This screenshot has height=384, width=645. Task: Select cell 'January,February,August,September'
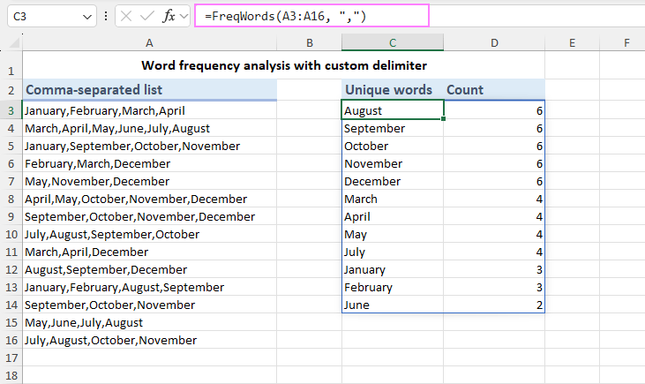click(x=150, y=288)
